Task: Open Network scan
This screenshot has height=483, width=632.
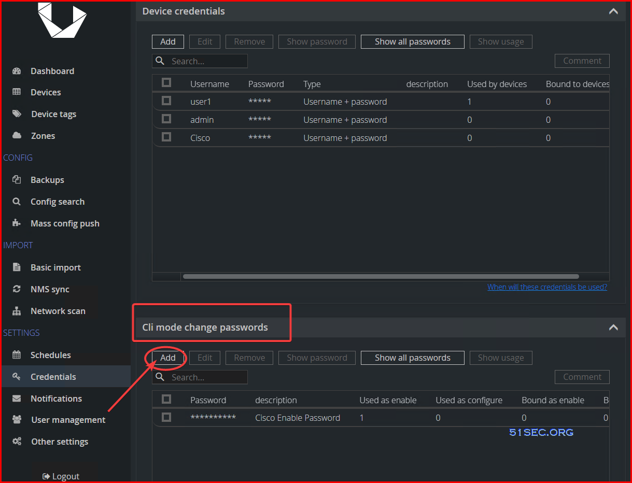Action: [x=58, y=311]
